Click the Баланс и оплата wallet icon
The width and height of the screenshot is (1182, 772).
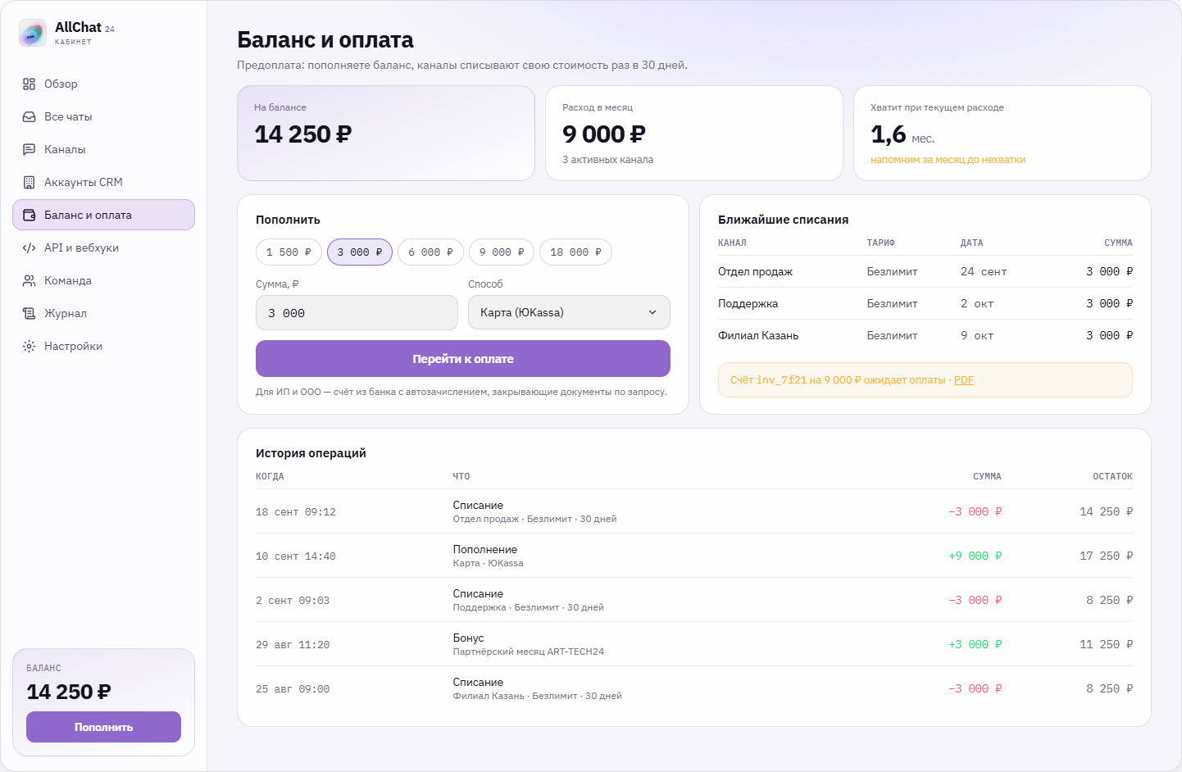[x=30, y=215]
